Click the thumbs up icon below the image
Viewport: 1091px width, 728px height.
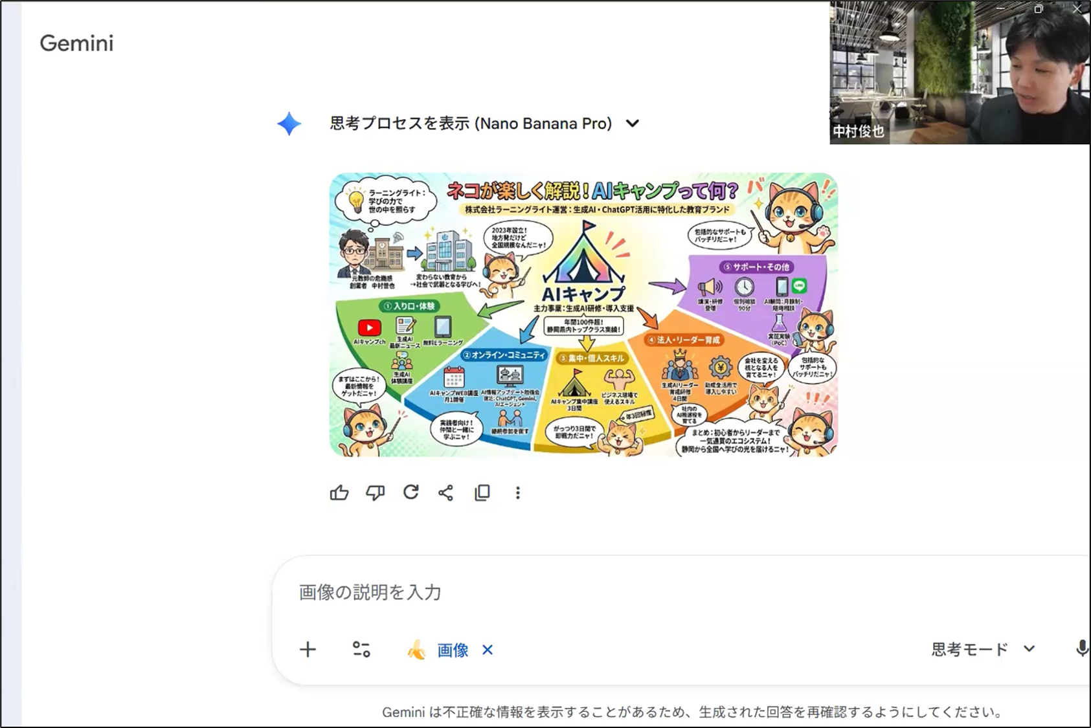[x=339, y=493]
